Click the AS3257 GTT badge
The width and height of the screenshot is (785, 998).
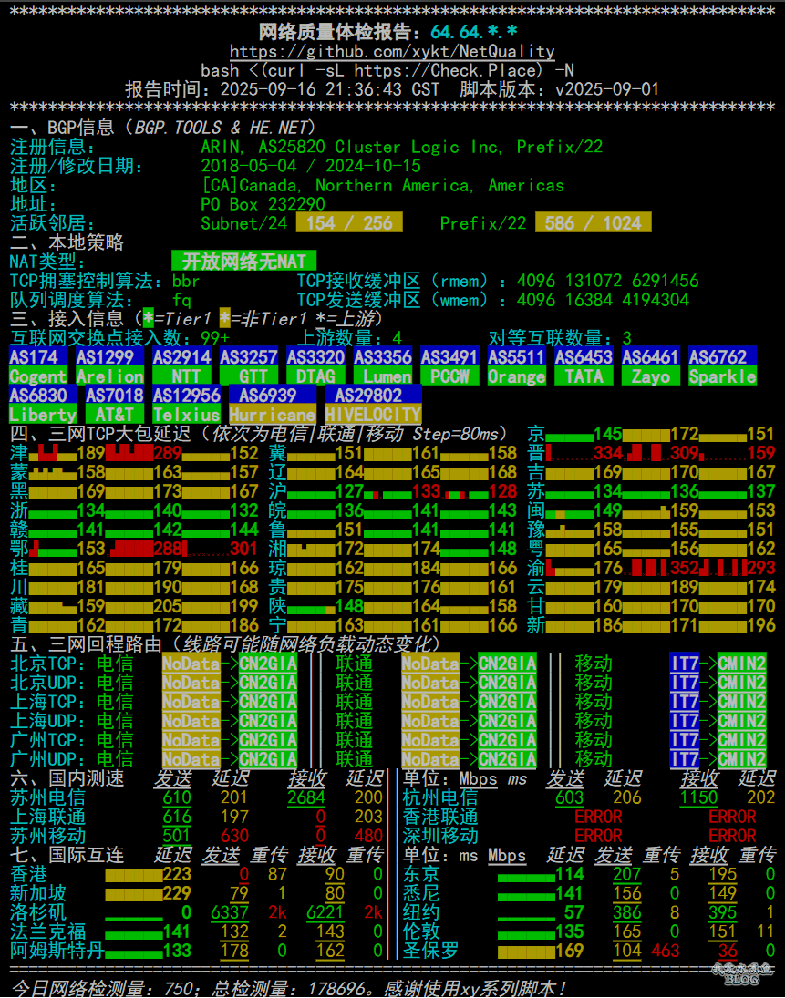pos(249,366)
